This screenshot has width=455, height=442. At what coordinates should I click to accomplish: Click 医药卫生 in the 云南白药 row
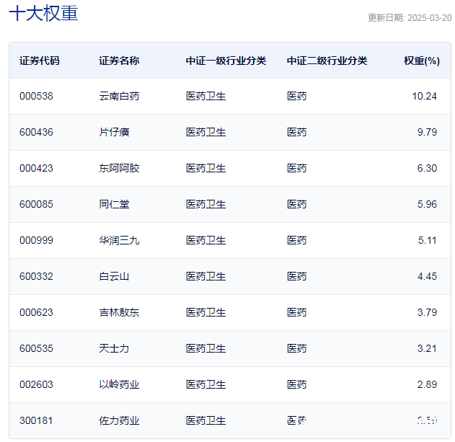[206, 96]
